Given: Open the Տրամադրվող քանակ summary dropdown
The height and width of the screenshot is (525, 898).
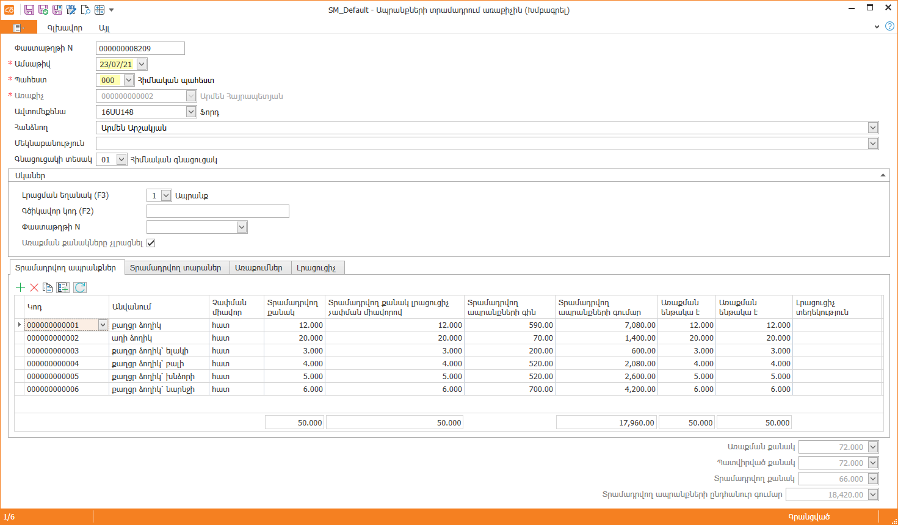Looking at the screenshot, I should (873, 479).
